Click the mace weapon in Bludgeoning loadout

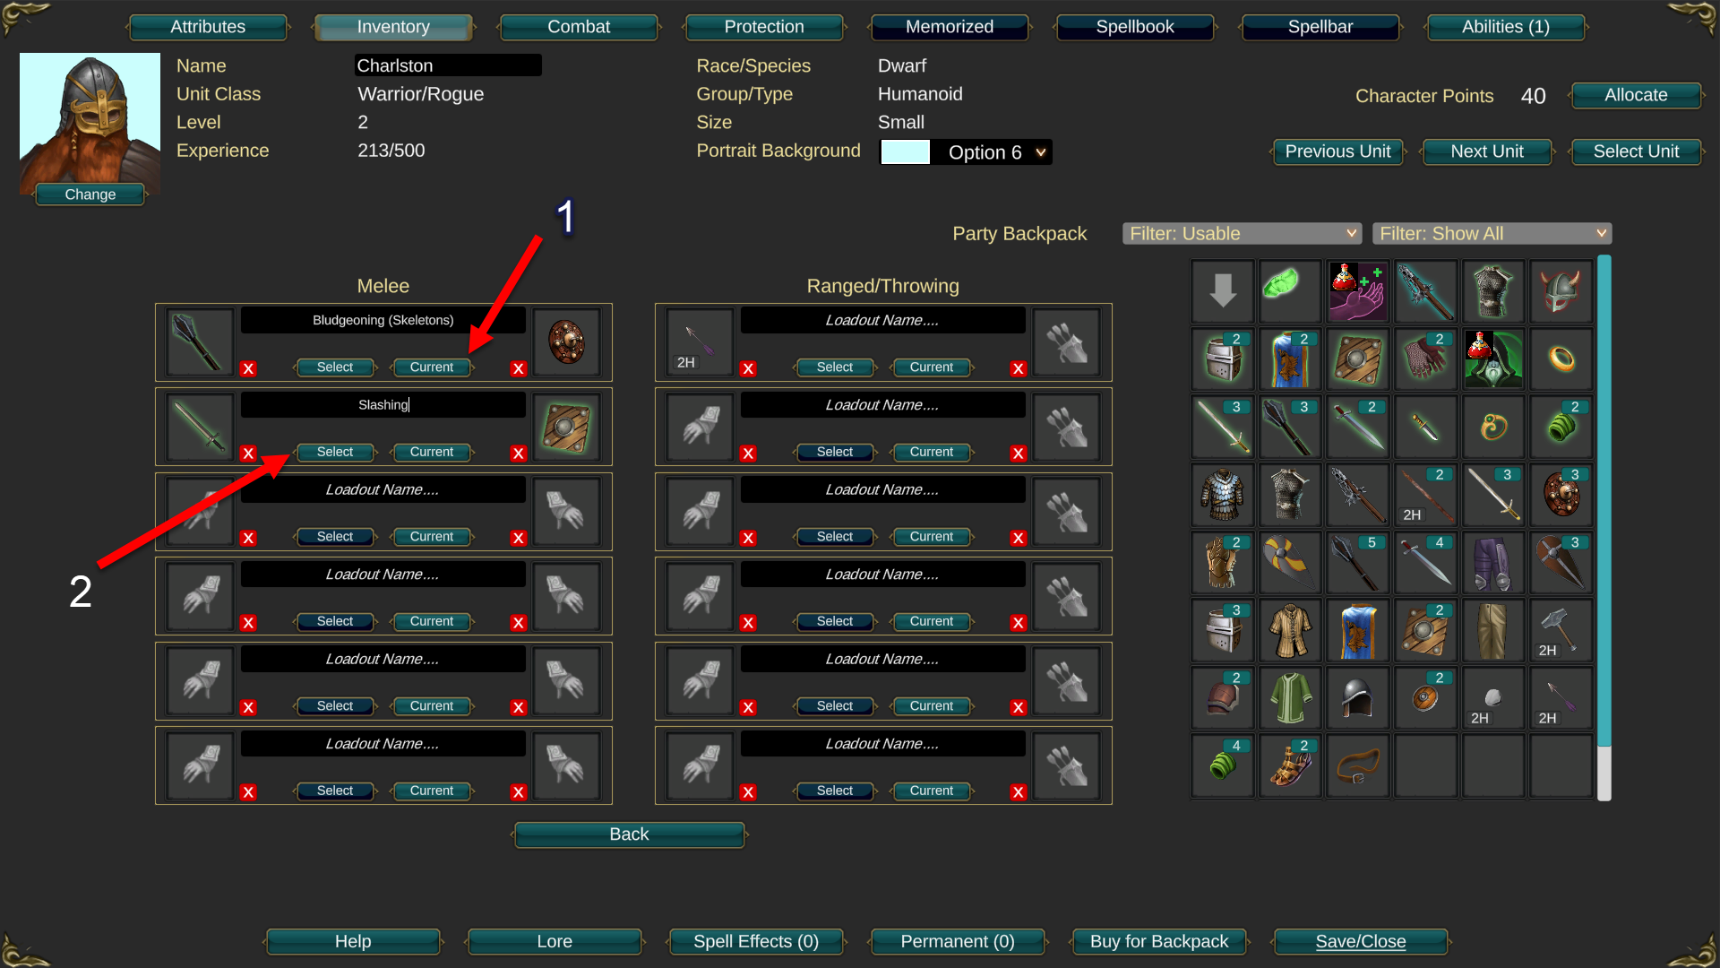click(x=200, y=342)
